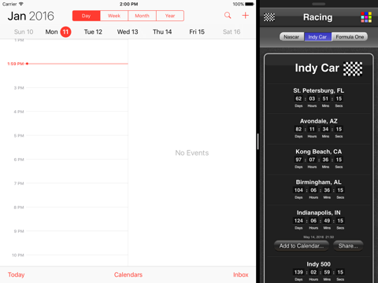Tap the checkered flag icon in Racing header
The width and height of the screenshot is (378, 283).
click(269, 17)
